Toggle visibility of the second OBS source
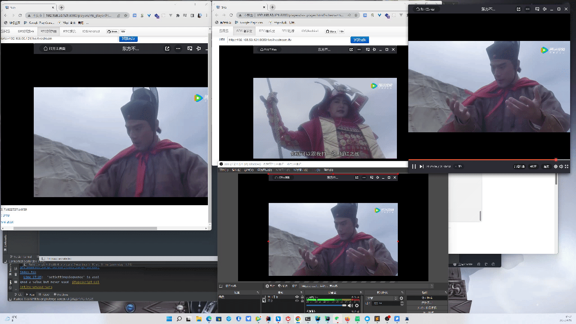The image size is (576, 324). click(297, 301)
